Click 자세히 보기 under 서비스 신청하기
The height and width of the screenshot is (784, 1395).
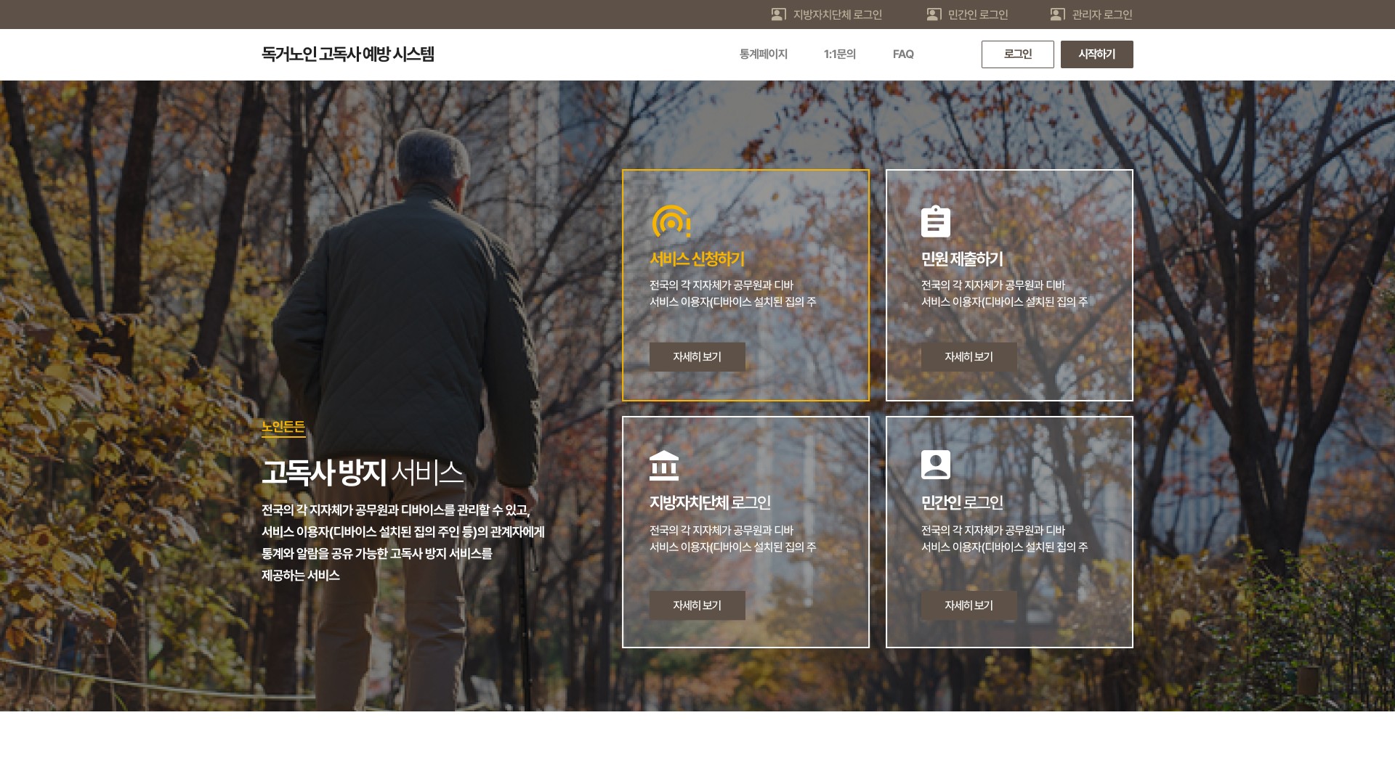pyautogui.click(x=697, y=357)
